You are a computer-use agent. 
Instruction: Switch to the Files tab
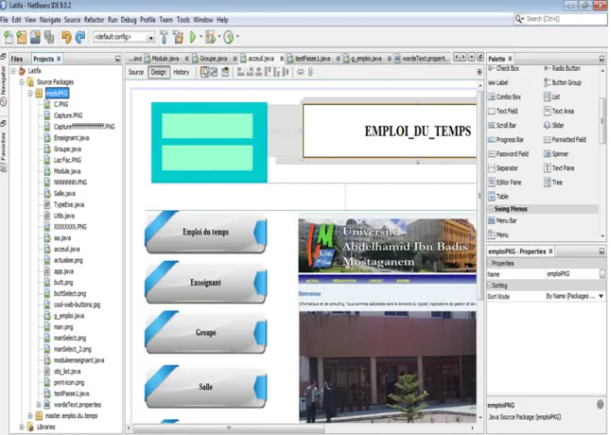coord(17,60)
